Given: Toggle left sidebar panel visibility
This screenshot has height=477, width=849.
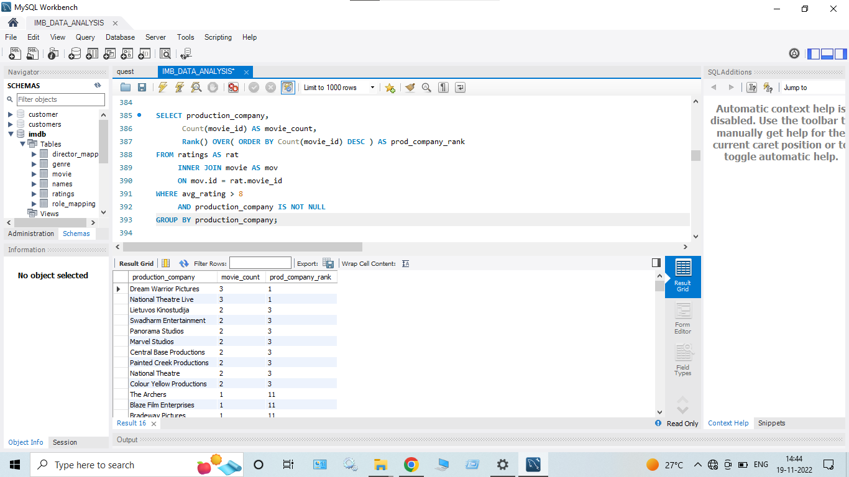Looking at the screenshot, I should click(x=814, y=54).
